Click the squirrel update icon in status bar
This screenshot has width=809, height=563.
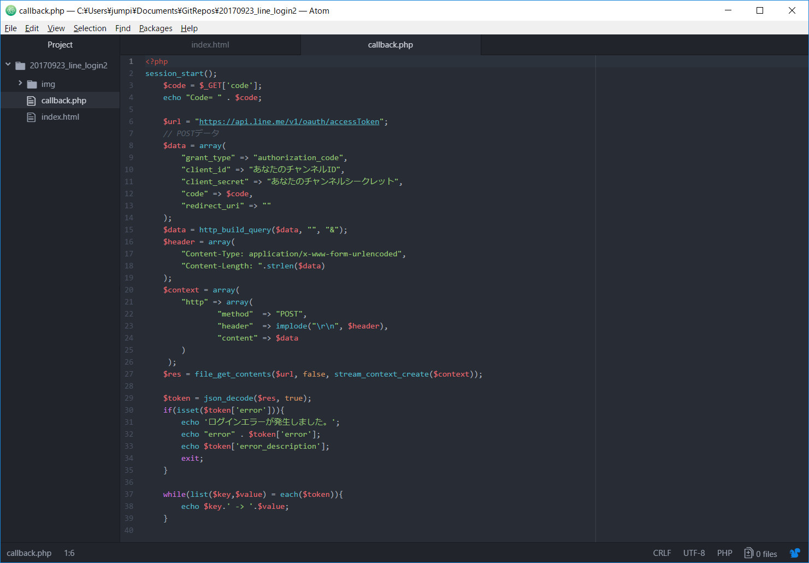point(795,553)
